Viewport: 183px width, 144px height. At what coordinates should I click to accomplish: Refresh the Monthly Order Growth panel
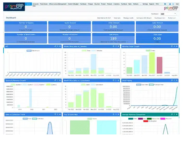click(x=172, y=46)
